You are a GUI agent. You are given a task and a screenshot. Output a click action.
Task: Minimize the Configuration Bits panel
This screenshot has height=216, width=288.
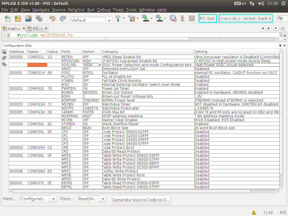(x=280, y=45)
